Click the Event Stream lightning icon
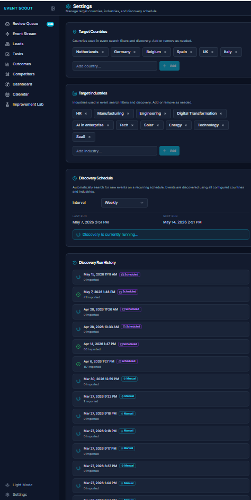Screen dimensions: 251x500 [x=7, y=34]
